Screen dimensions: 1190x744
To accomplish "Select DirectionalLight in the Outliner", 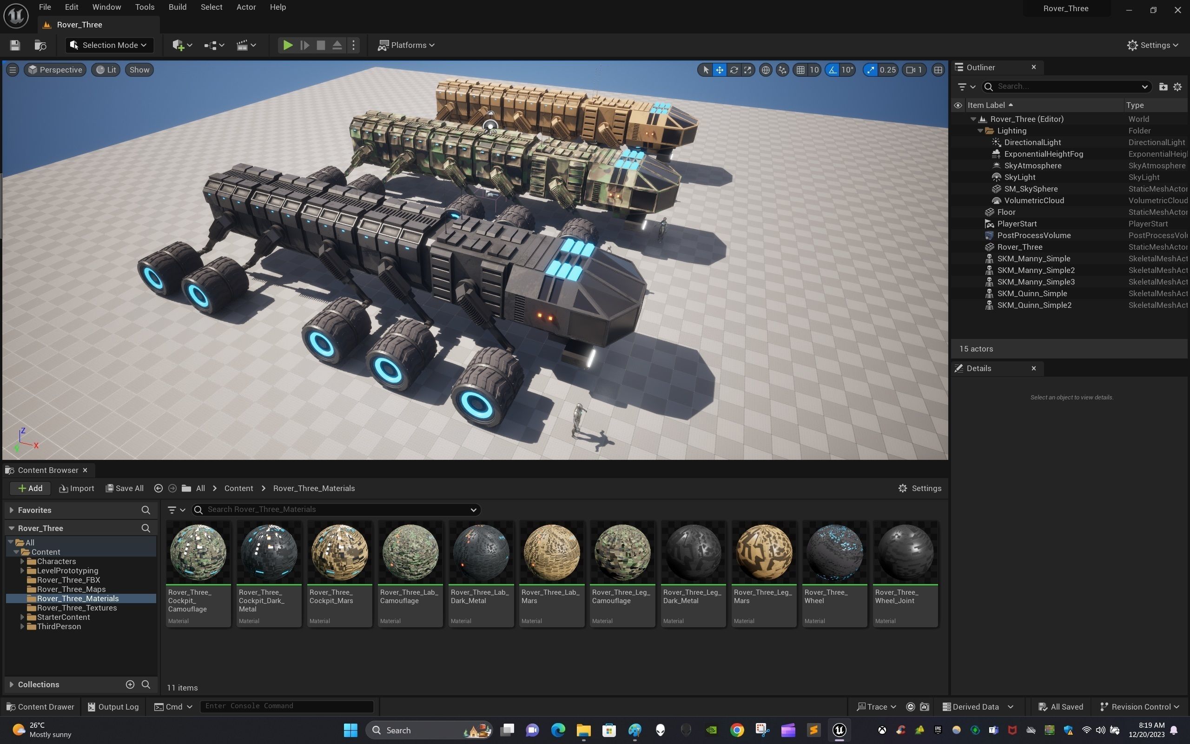I will coord(1032,142).
